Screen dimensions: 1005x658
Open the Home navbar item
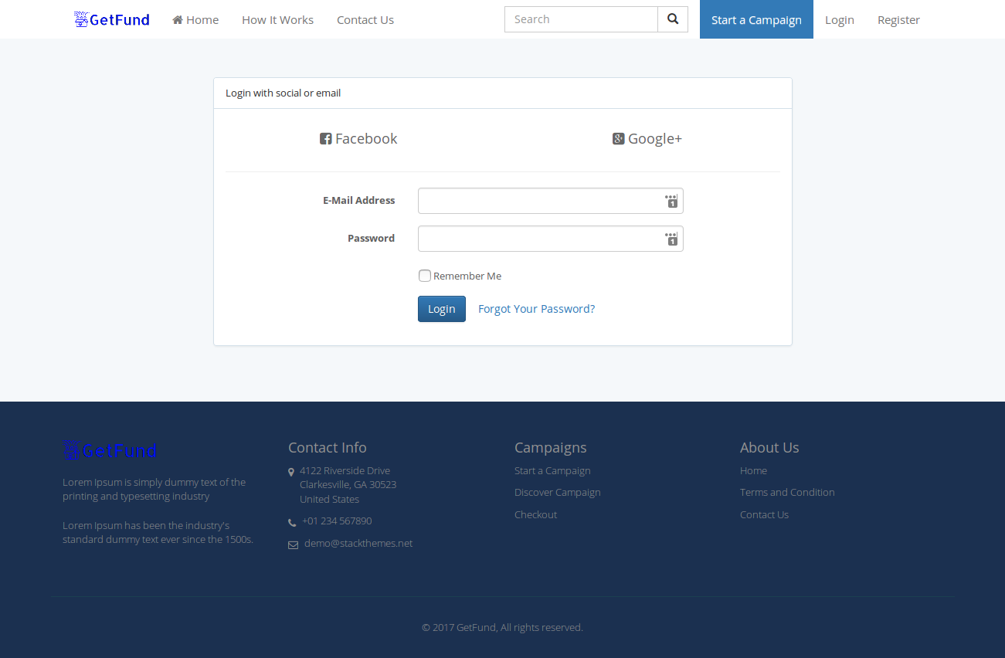[x=195, y=19]
